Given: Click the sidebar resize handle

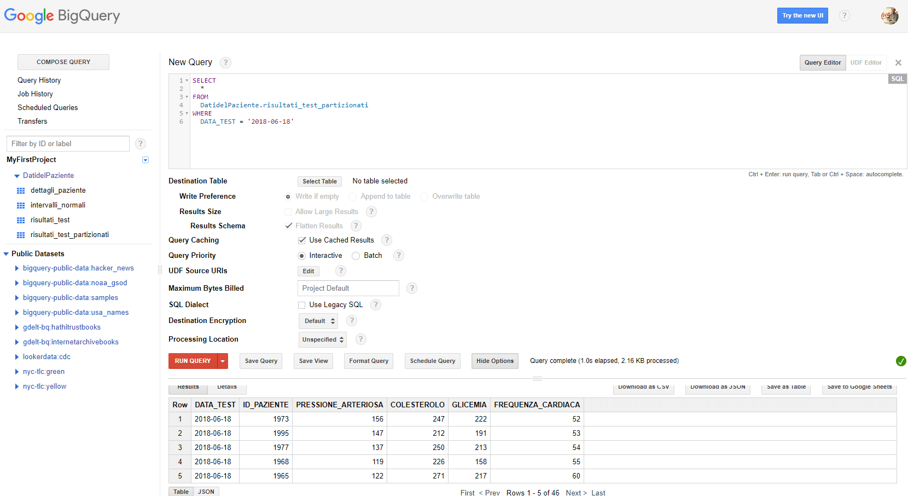Looking at the screenshot, I should (160, 269).
